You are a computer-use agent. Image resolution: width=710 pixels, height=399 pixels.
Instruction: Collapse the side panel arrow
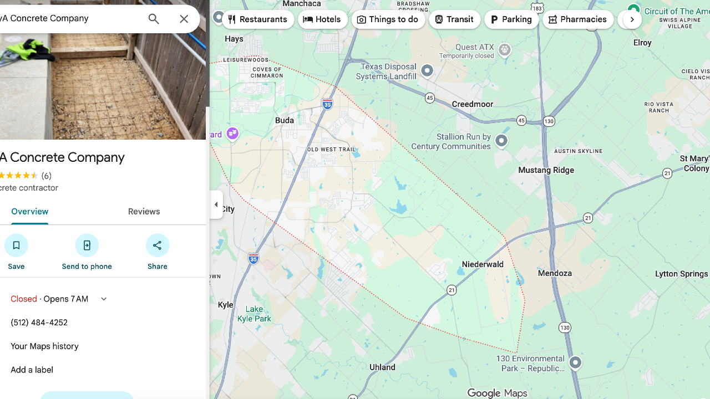(216, 204)
